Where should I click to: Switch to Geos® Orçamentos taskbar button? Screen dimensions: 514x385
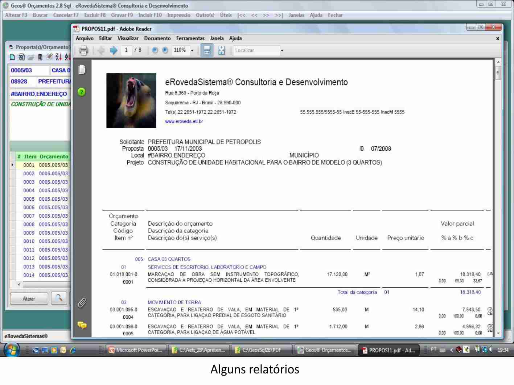(325, 350)
